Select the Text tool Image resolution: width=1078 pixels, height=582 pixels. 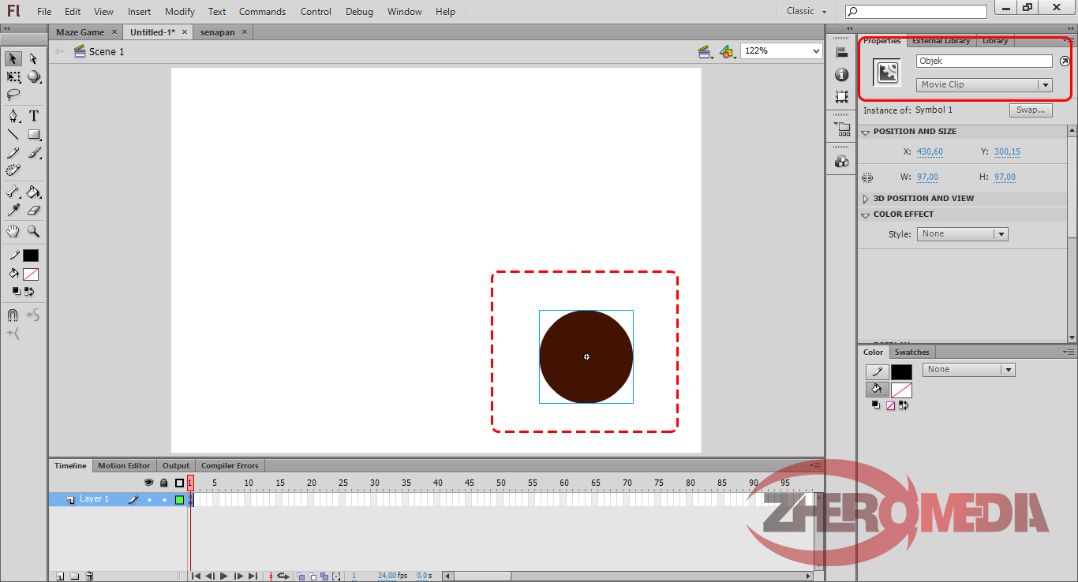click(x=33, y=116)
